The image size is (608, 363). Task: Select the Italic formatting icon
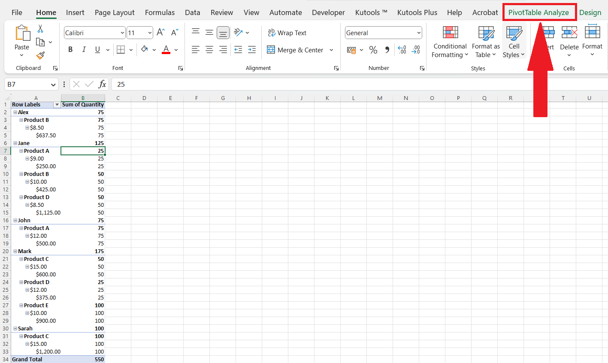tap(84, 49)
